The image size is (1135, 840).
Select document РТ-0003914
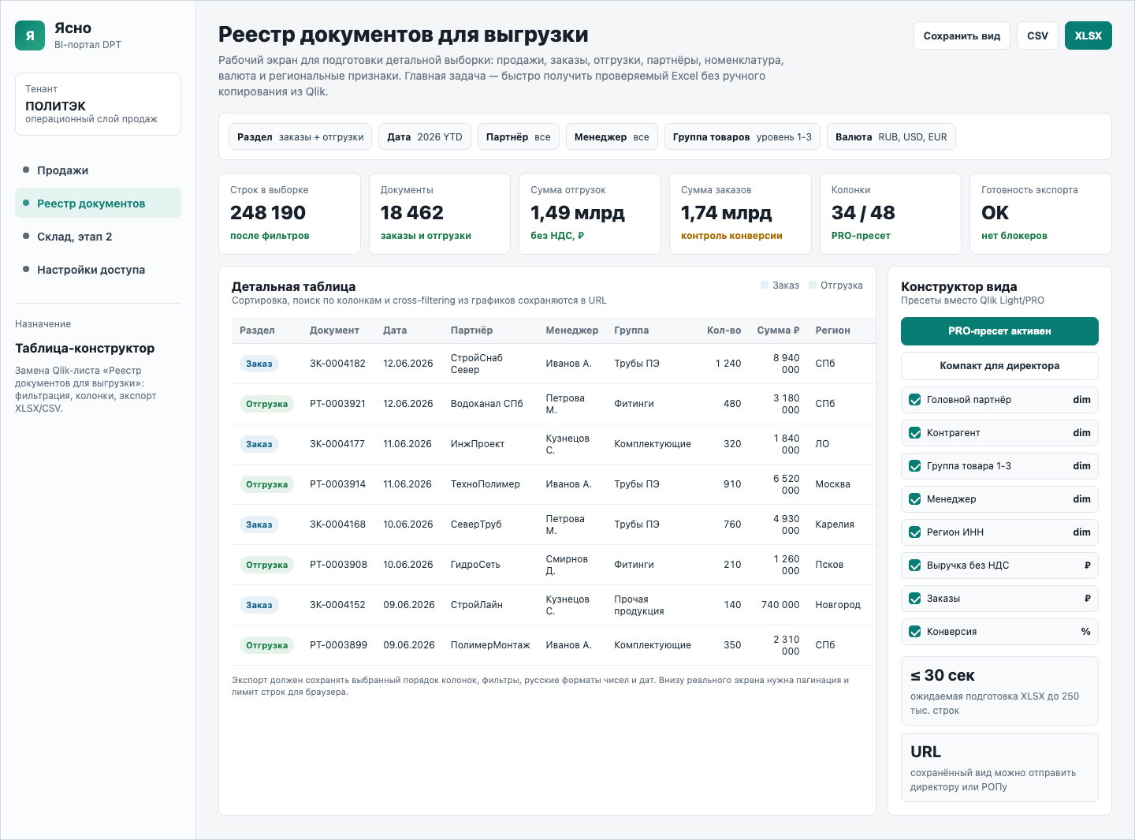tap(337, 484)
